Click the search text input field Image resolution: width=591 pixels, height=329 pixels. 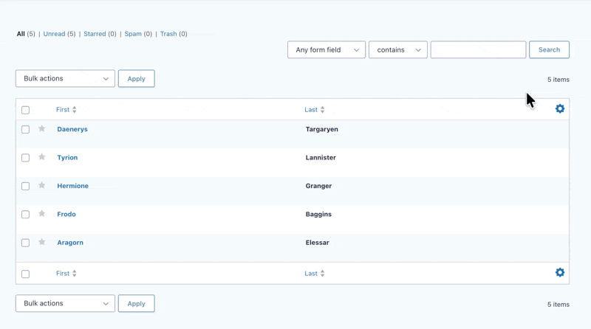478,50
